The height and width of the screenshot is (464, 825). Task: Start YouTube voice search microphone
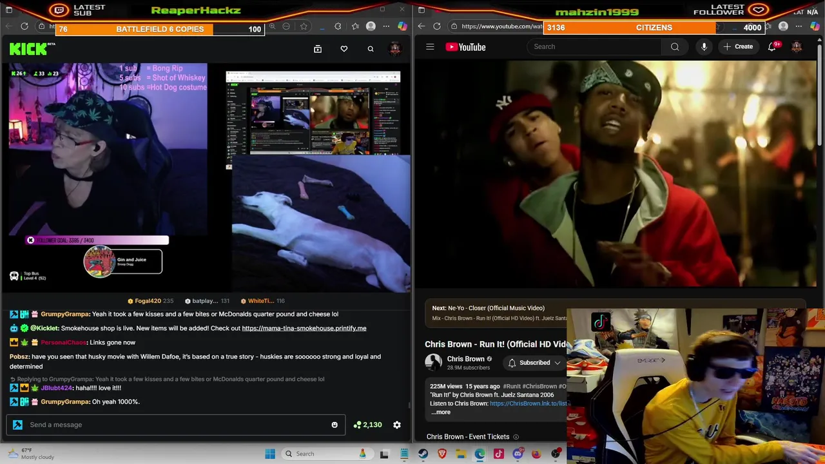[704, 46]
